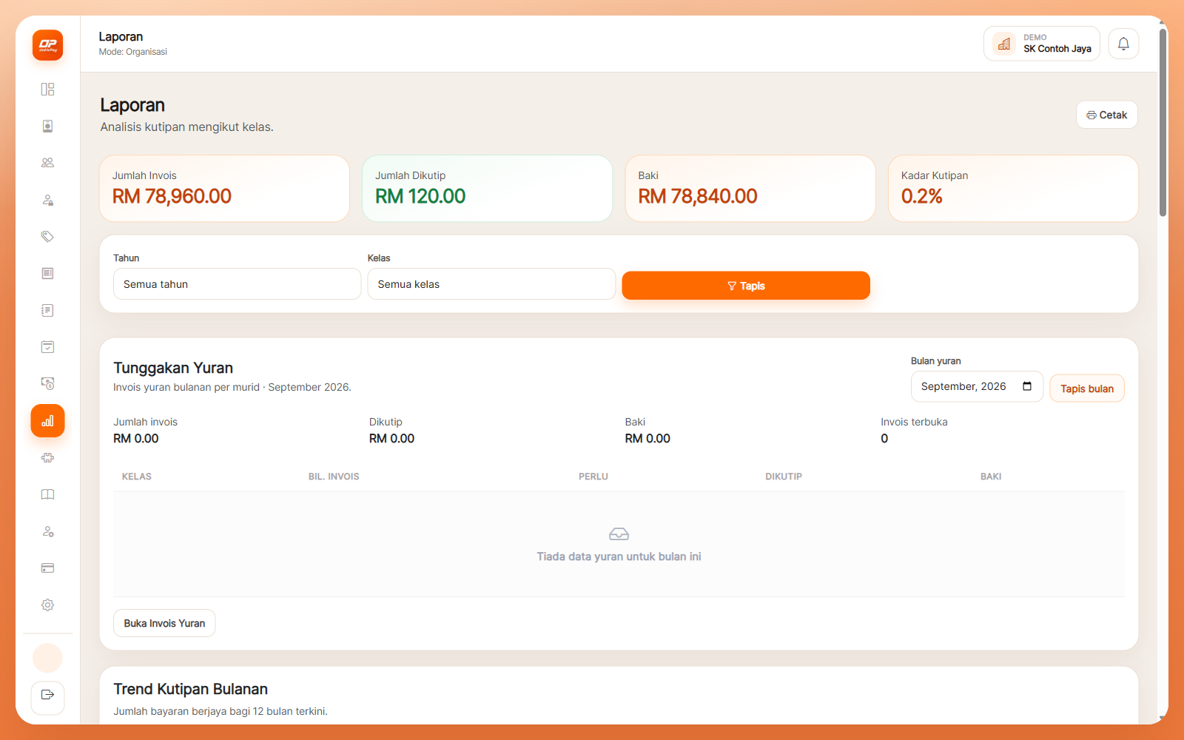Click the September, 2026 month field
This screenshot has width=1184, height=740.
click(977, 386)
